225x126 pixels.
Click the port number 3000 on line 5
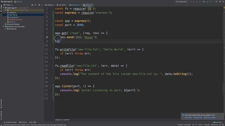pyautogui.click(x=80, y=25)
